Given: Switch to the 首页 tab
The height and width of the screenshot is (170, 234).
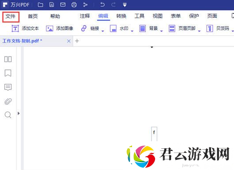Looking at the screenshot, I should (x=33, y=16).
